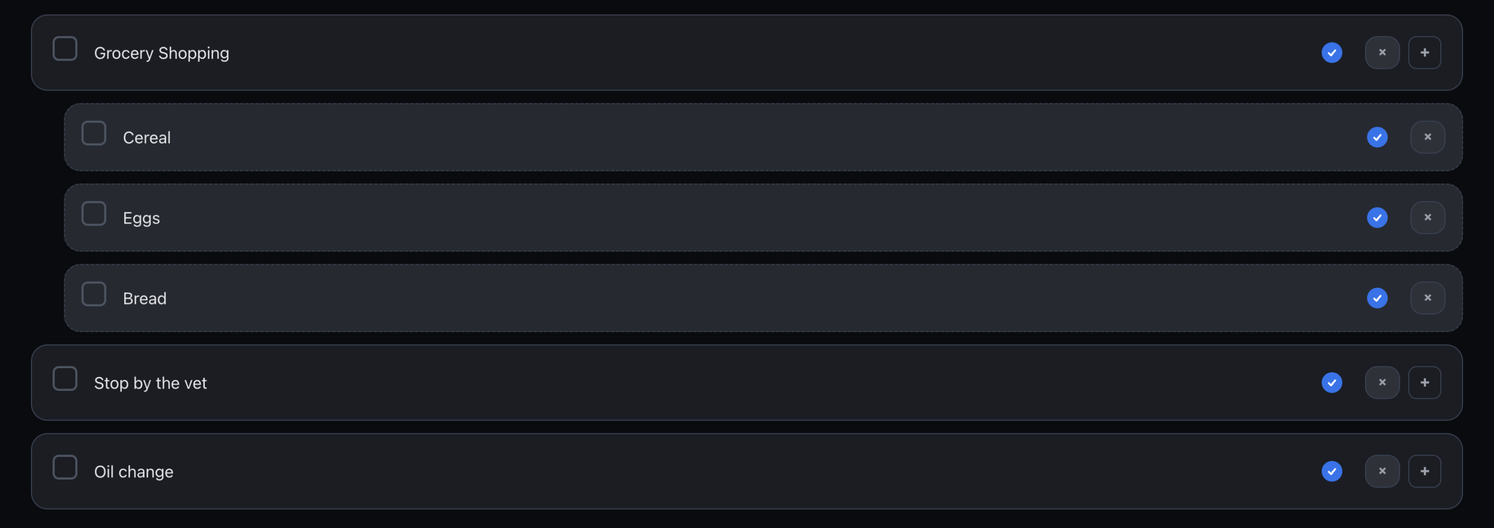Tick the Oil change checkbox
The height and width of the screenshot is (528, 1494).
[65, 468]
